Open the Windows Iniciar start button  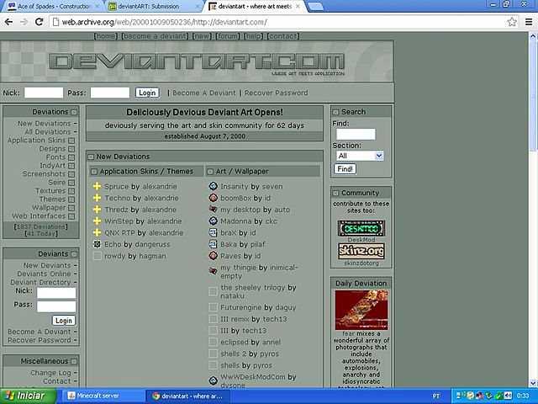click(x=28, y=396)
